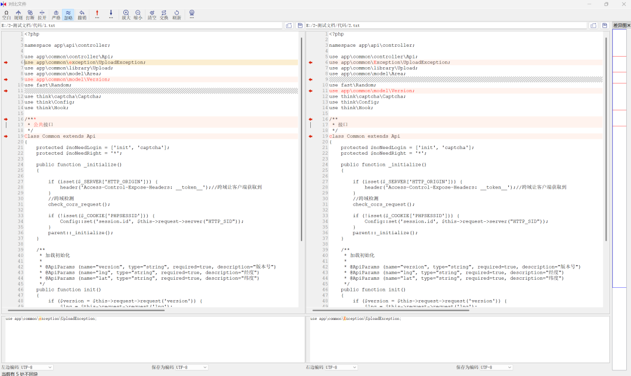Screen dimensions: 631x376
Task: Click the 撤销 (undo) toolbar icon
Action: 82,14
